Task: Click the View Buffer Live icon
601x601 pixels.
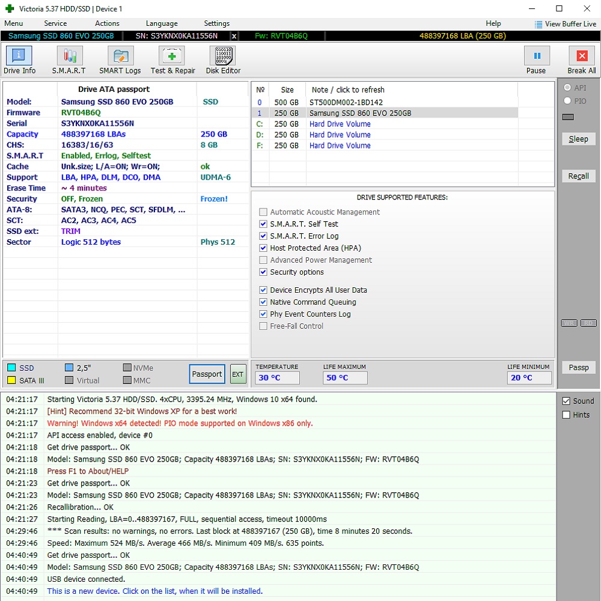Action: (538, 24)
